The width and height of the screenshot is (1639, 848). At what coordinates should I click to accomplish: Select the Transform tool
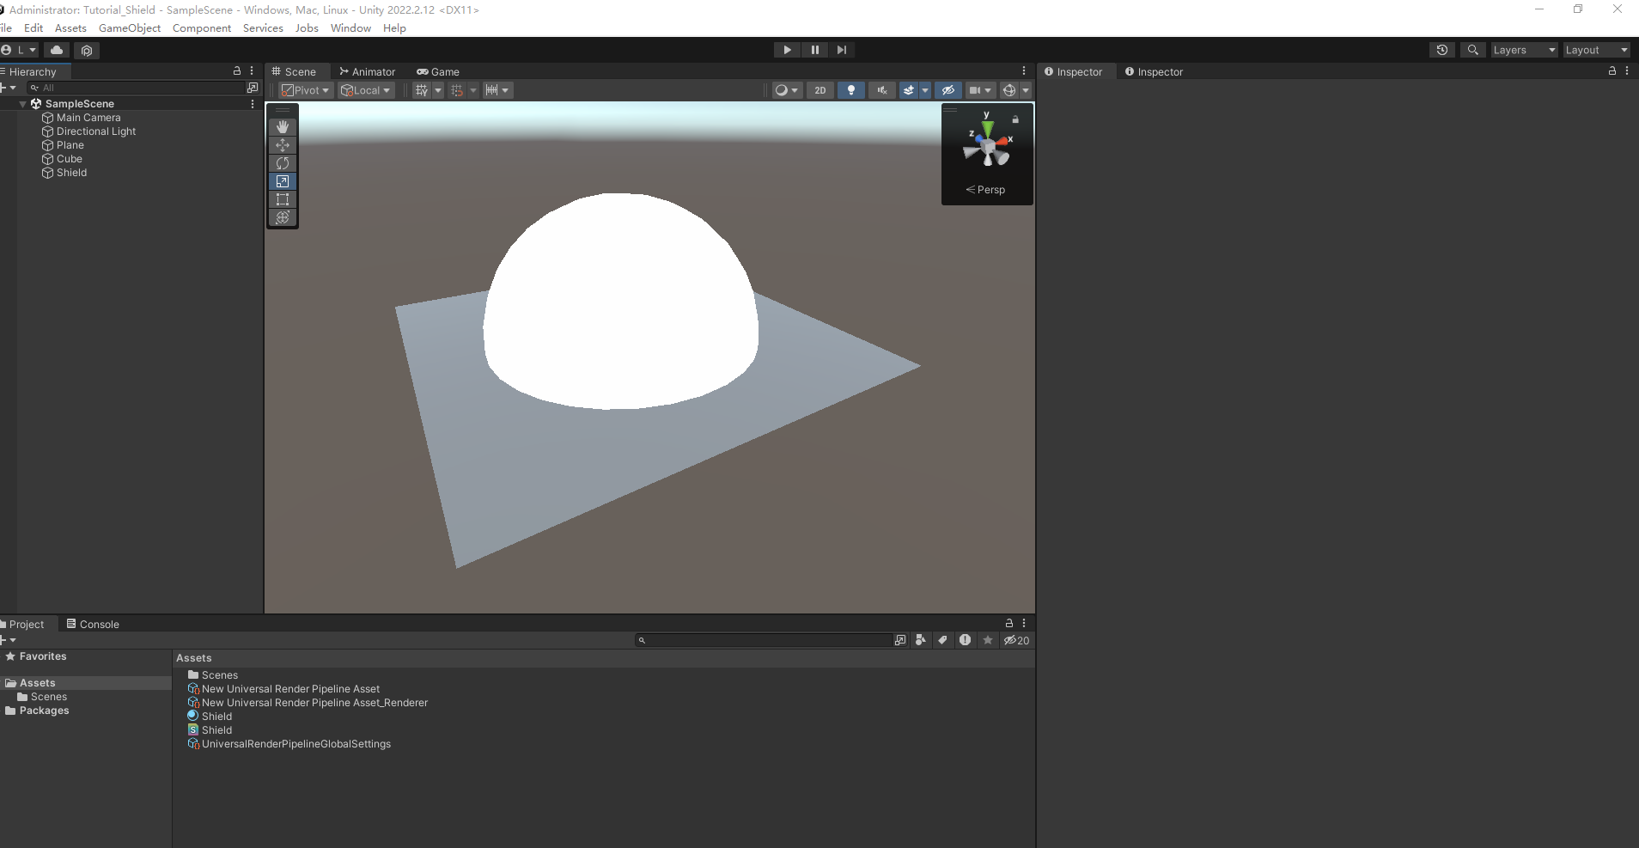(283, 217)
